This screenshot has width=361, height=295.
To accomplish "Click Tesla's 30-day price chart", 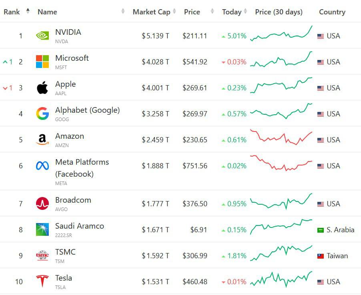I will (281, 279).
